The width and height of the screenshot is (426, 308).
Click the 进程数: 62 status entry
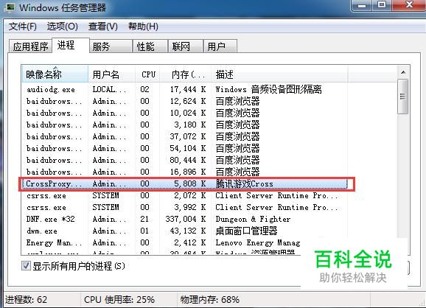coord(26,300)
